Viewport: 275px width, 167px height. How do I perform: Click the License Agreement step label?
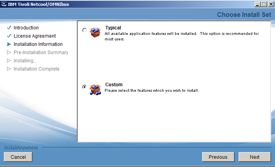[x=35, y=36]
